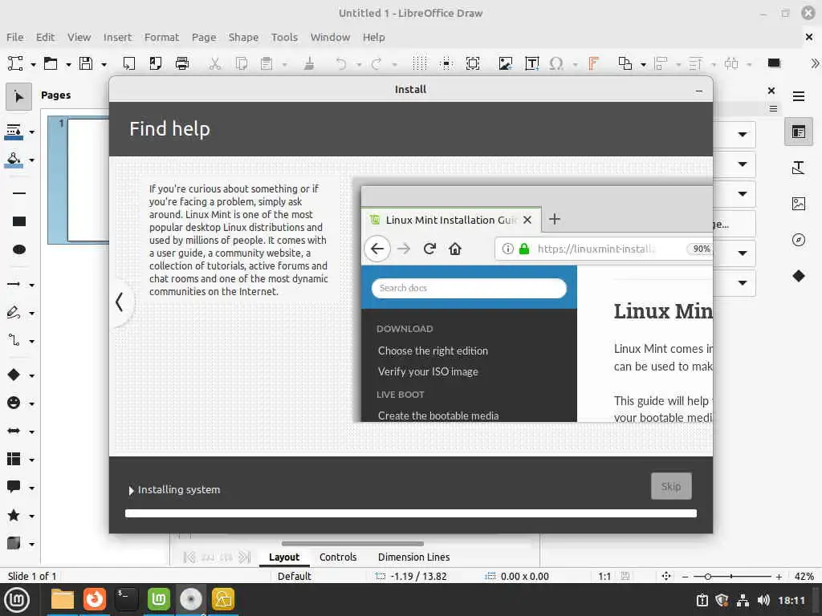Open the Tools menu
The image size is (822, 616).
284,37
